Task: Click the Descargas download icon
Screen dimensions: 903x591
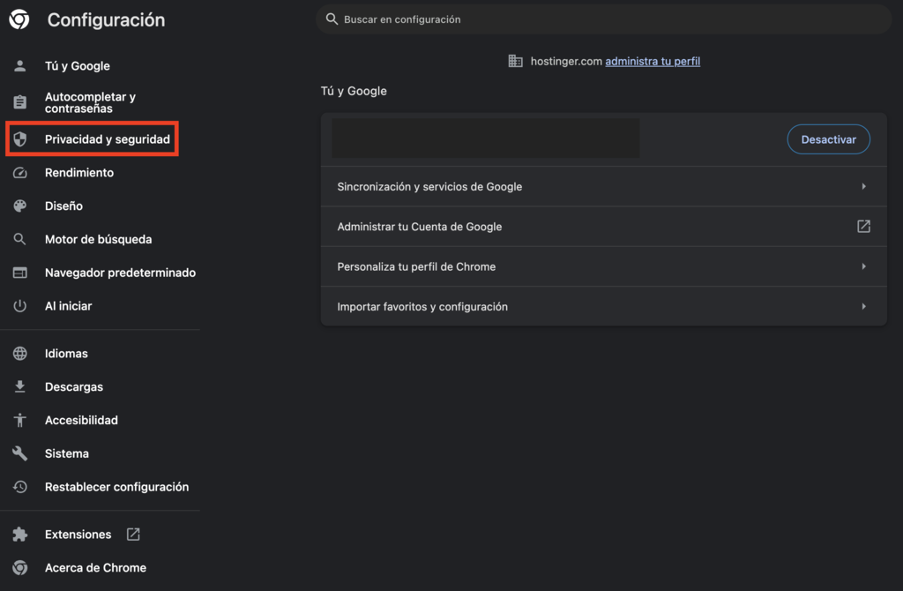Action: click(x=21, y=386)
